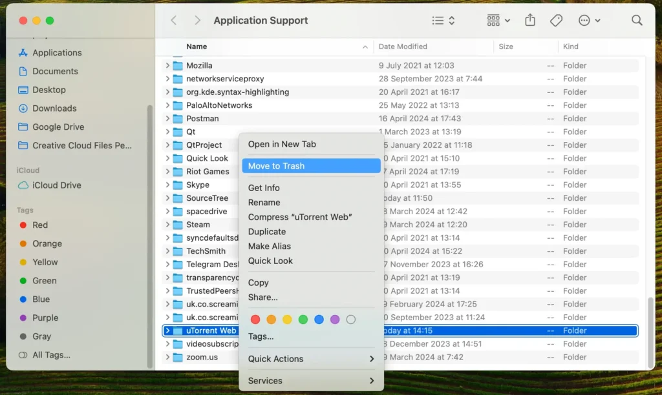Select the Yellow tag in the sidebar
This screenshot has height=395, width=662.
[x=38, y=262]
